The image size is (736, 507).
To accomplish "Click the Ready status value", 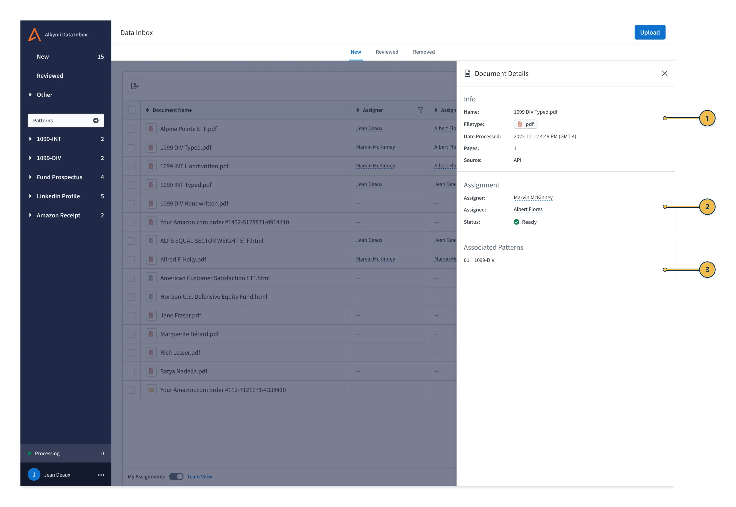I will pos(525,222).
